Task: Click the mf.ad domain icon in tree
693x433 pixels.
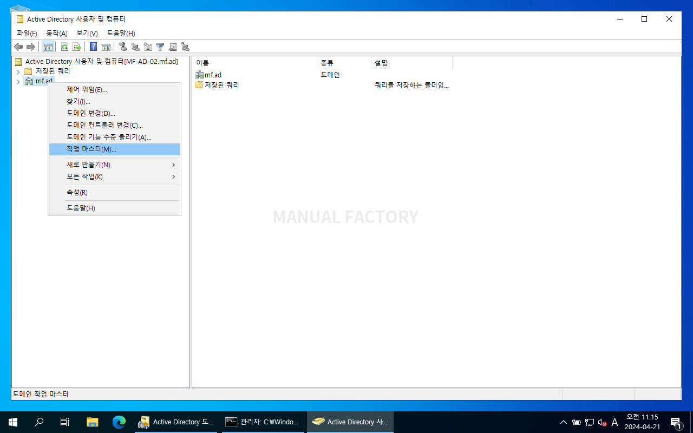Action: click(29, 81)
